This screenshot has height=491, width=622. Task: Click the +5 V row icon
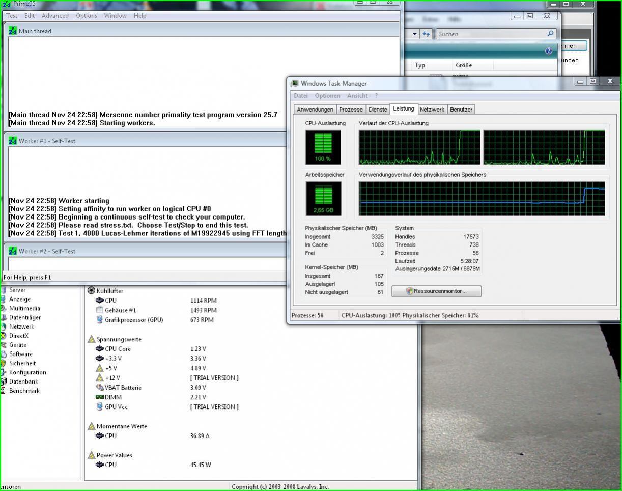coord(100,368)
